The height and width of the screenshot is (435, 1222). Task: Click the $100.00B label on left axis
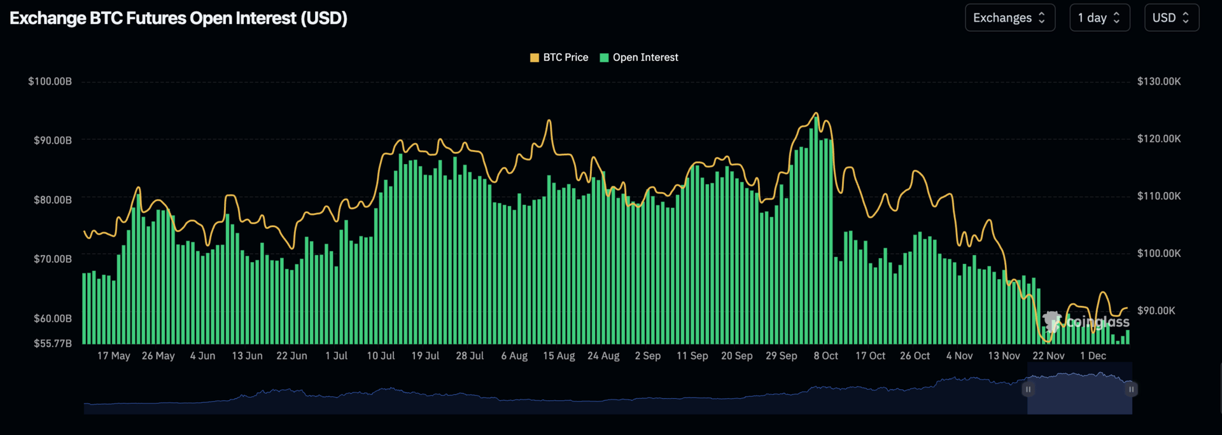(x=50, y=81)
